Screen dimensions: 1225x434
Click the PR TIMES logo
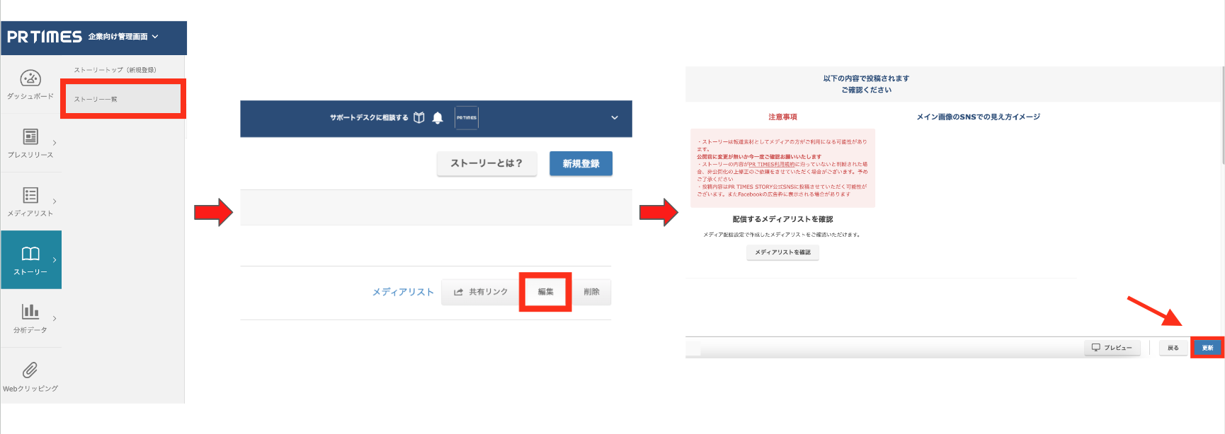pyautogui.click(x=44, y=37)
